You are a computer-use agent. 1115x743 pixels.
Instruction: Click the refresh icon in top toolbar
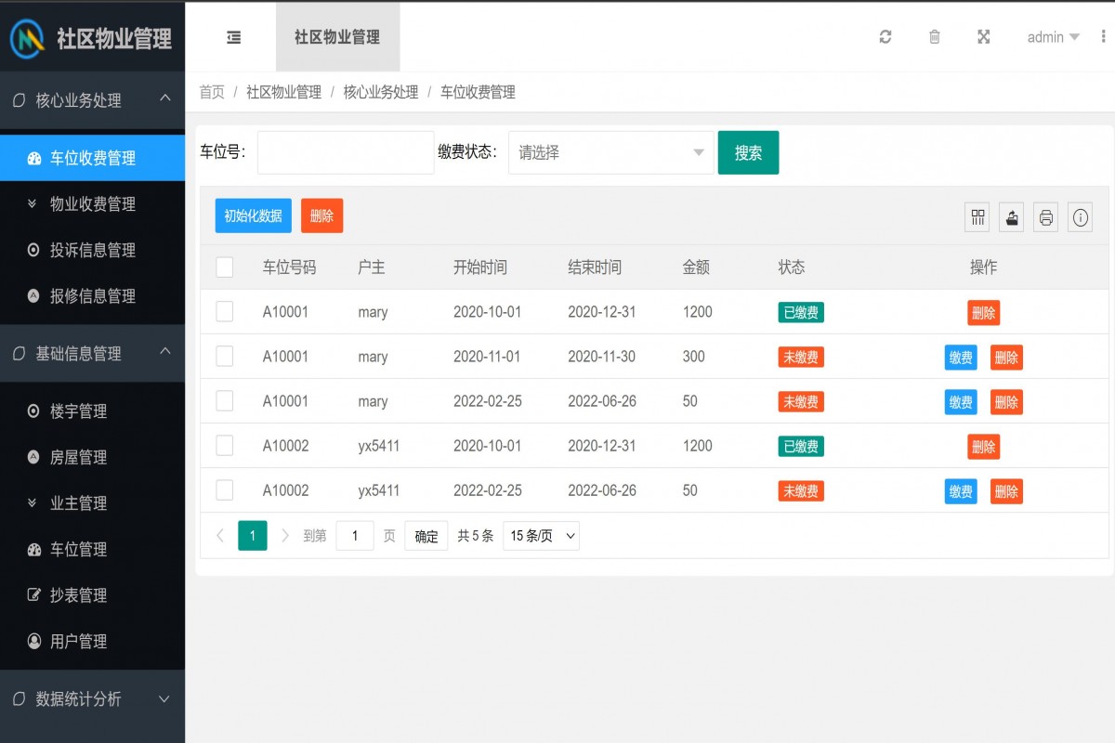tap(885, 37)
